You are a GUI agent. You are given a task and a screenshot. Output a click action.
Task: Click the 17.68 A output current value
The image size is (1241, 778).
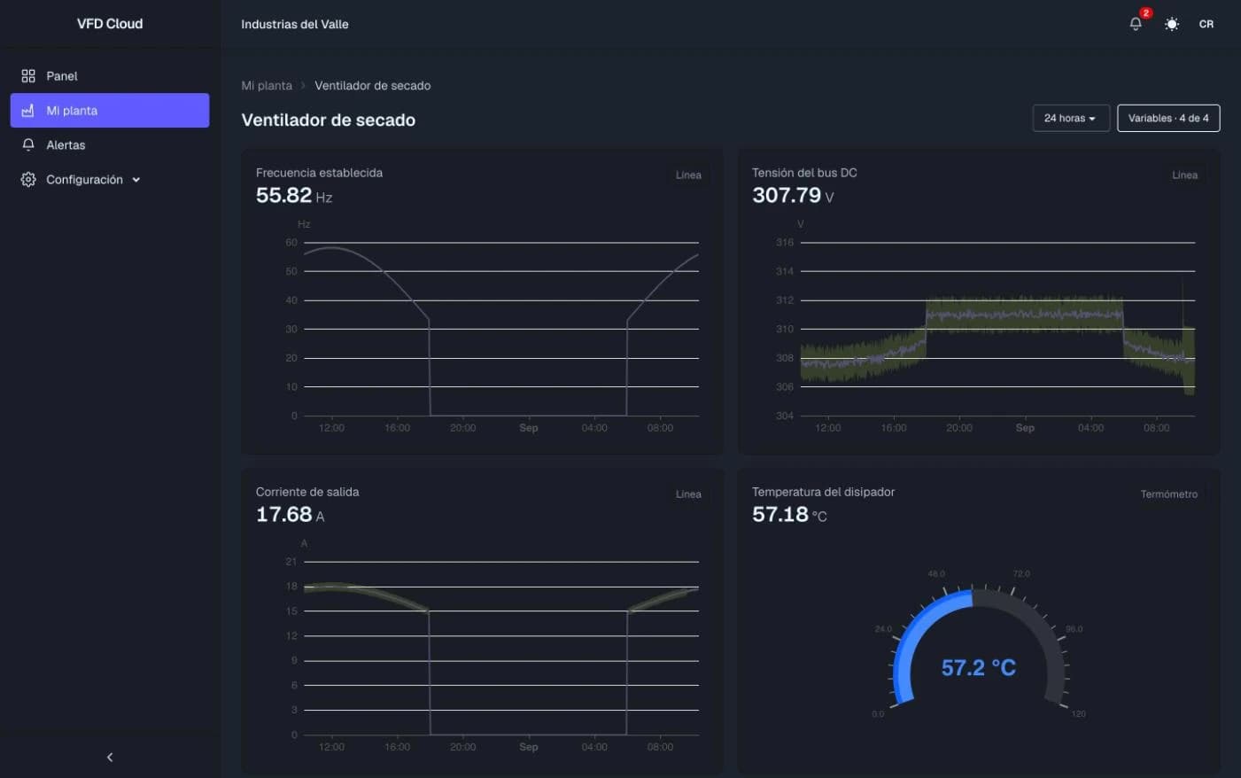290,515
